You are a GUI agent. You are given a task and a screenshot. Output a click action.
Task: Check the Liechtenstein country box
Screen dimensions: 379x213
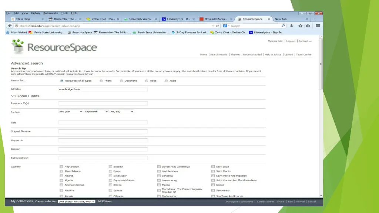(x=159, y=171)
